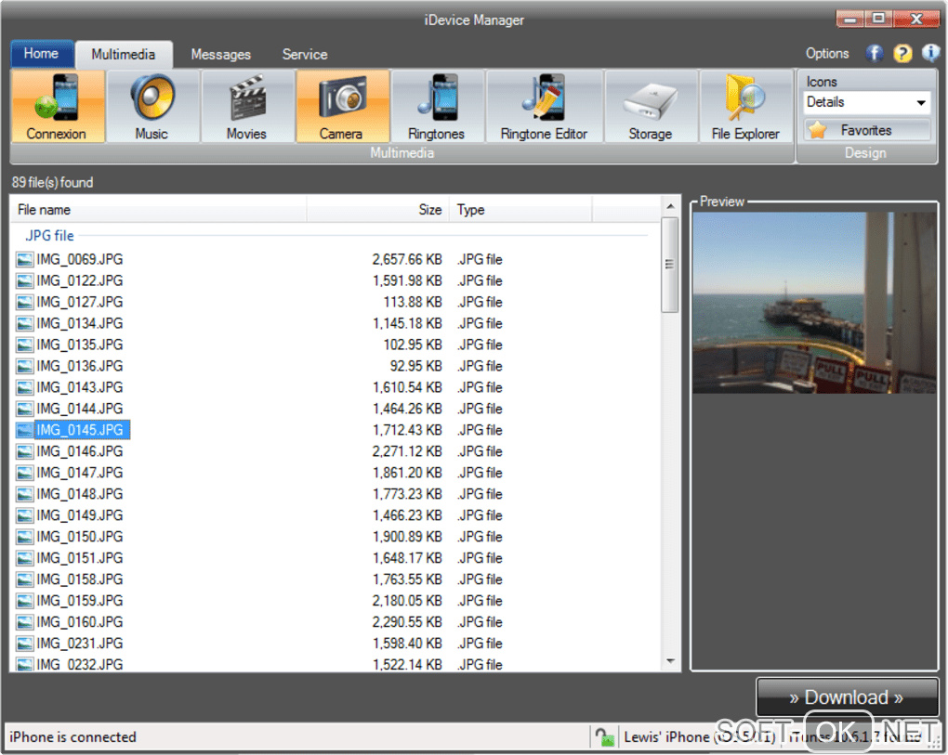
Task: Sort by Size column header
Action: click(378, 210)
